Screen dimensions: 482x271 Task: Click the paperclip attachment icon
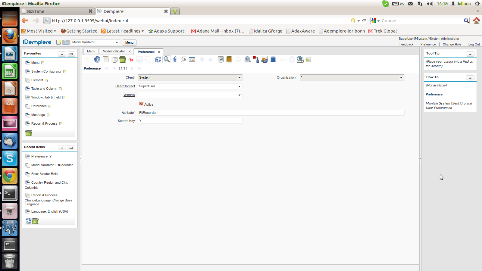coord(175,59)
